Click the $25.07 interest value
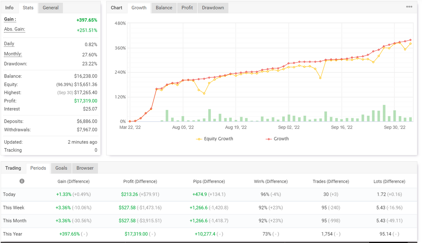 click(x=90, y=109)
